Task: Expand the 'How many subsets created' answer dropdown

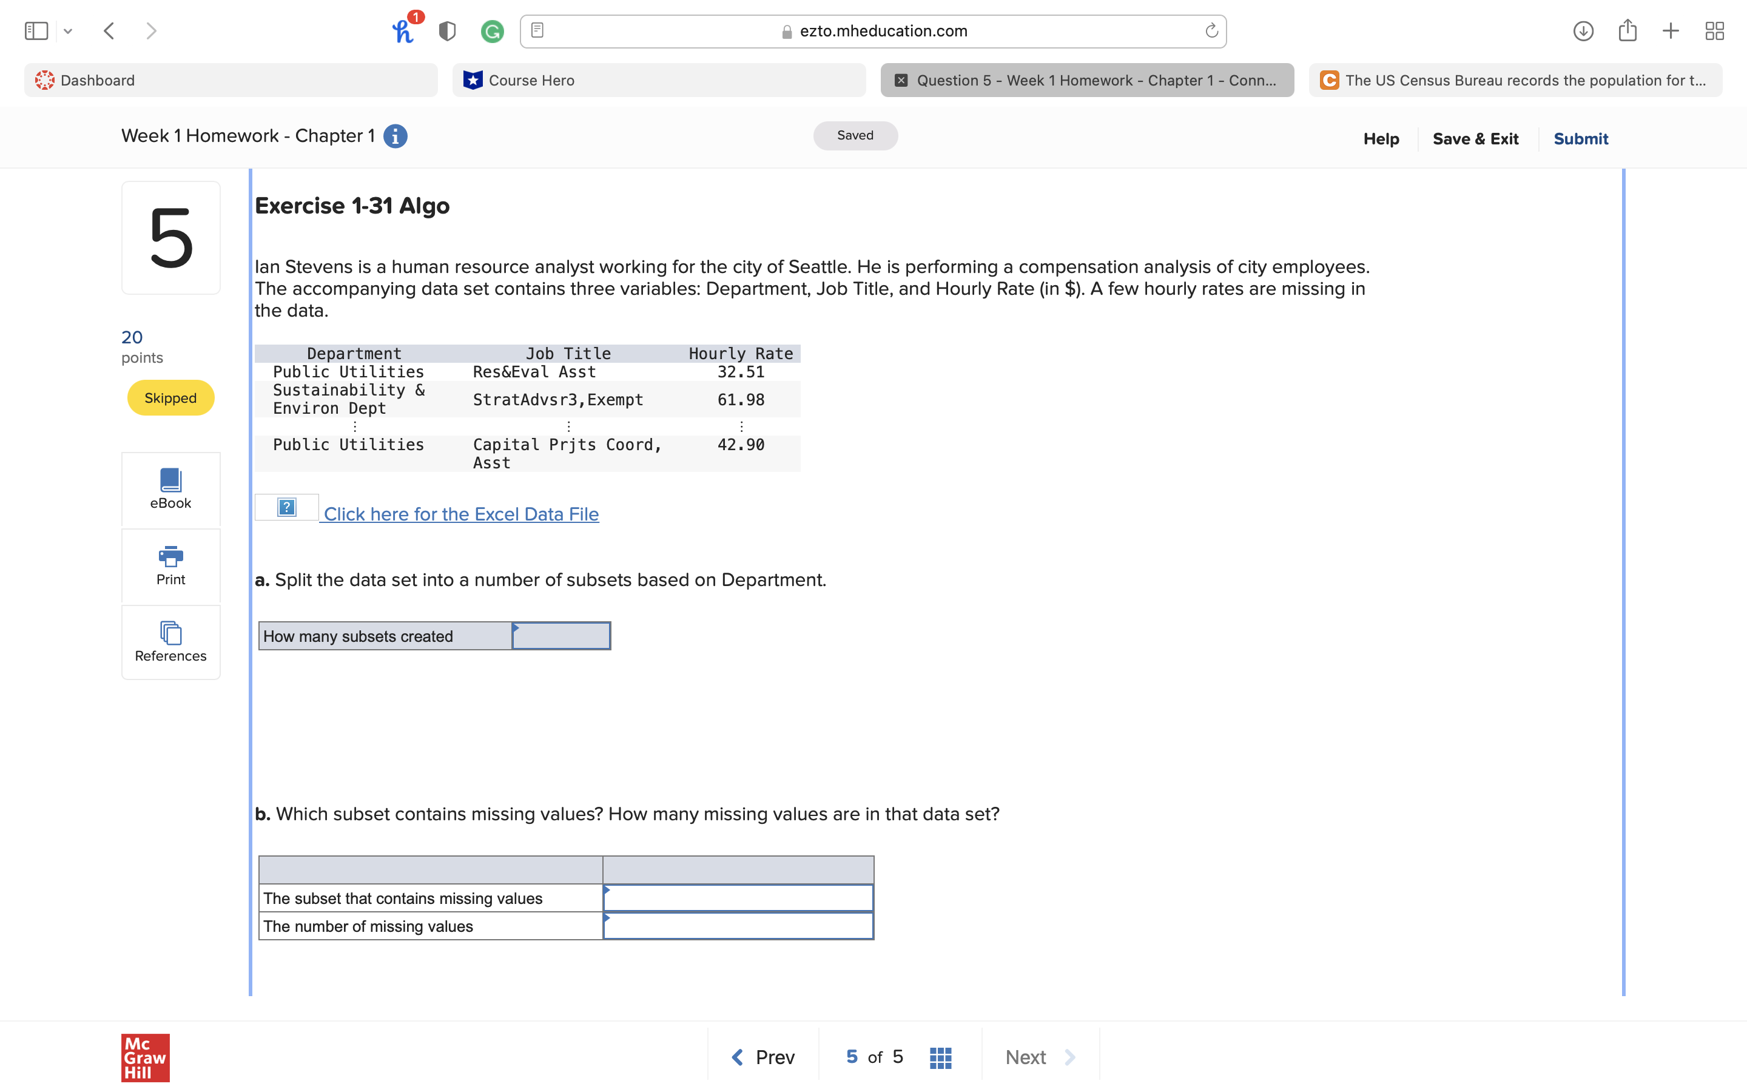Action: coord(560,636)
